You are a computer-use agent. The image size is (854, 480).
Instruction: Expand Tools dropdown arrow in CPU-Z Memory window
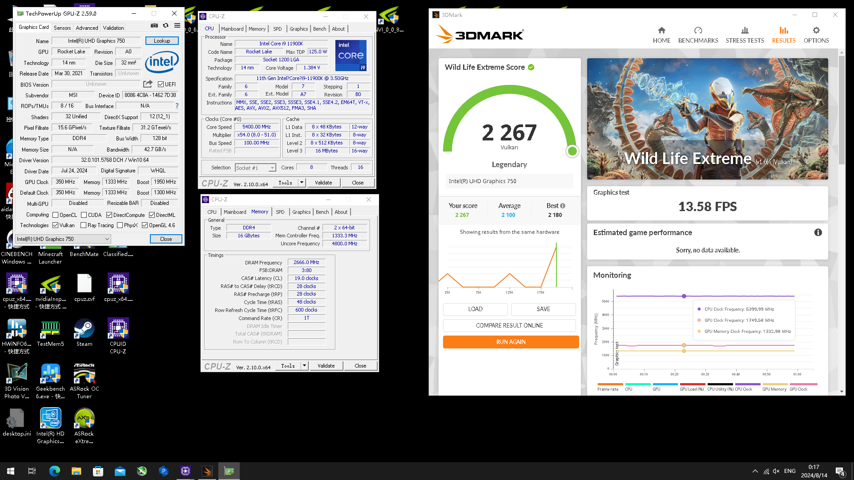[x=304, y=366]
